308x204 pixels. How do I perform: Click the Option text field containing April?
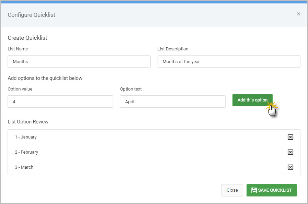click(173, 101)
